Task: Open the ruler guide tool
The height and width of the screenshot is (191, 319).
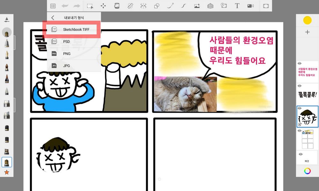Action: click(130, 6)
